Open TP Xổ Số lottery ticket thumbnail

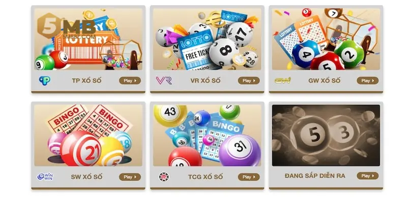[x=88, y=39]
